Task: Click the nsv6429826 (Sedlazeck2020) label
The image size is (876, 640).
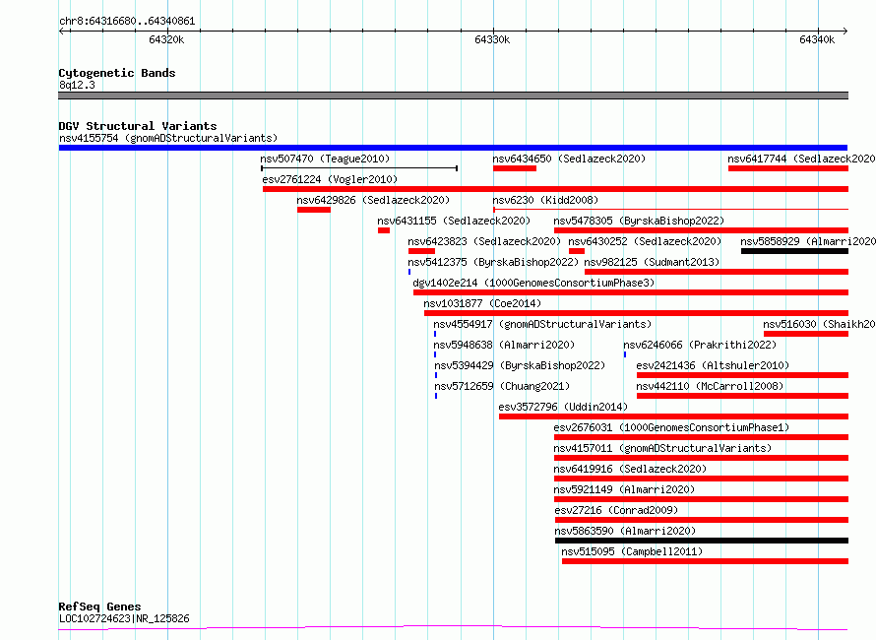Action: (x=373, y=200)
